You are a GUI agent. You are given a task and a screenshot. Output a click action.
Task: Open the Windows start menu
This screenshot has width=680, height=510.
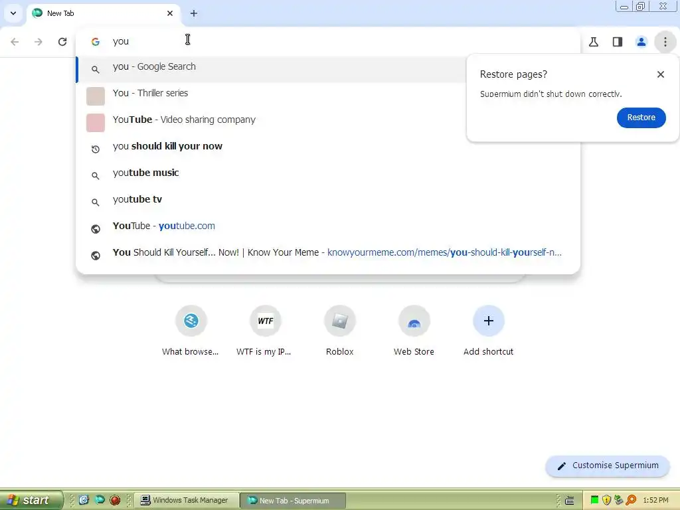[x=31, y=500]
